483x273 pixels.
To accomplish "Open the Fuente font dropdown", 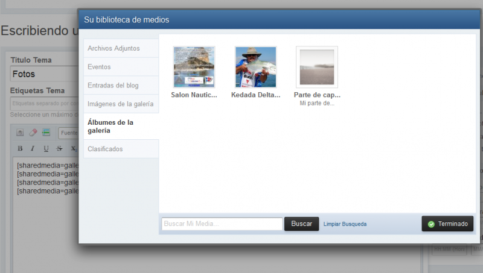I will [68, 133].
